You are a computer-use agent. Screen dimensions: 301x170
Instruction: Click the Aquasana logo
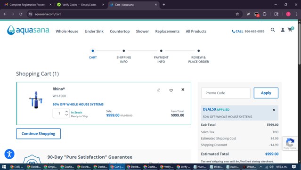click(28, 30)
